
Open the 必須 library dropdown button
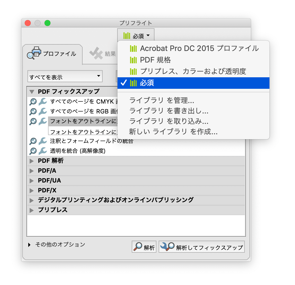point(136,35)
